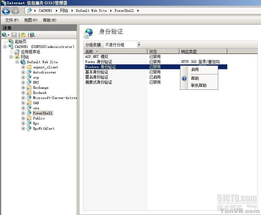
Task: Expand the aspnet_client node
Action: [23, 67]
